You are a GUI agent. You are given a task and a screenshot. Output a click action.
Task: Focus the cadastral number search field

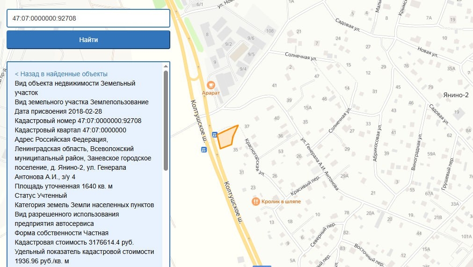point(88,19)
